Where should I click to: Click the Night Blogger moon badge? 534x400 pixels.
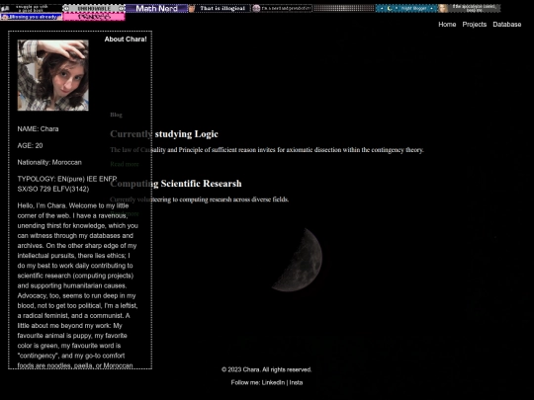406,8
